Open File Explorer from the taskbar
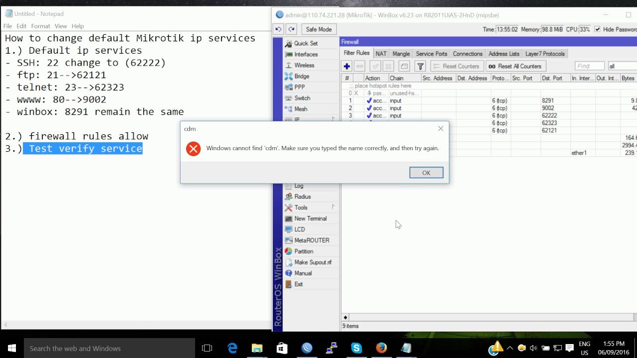Viewport: 637px width, 358px height. tap(257, 348)
